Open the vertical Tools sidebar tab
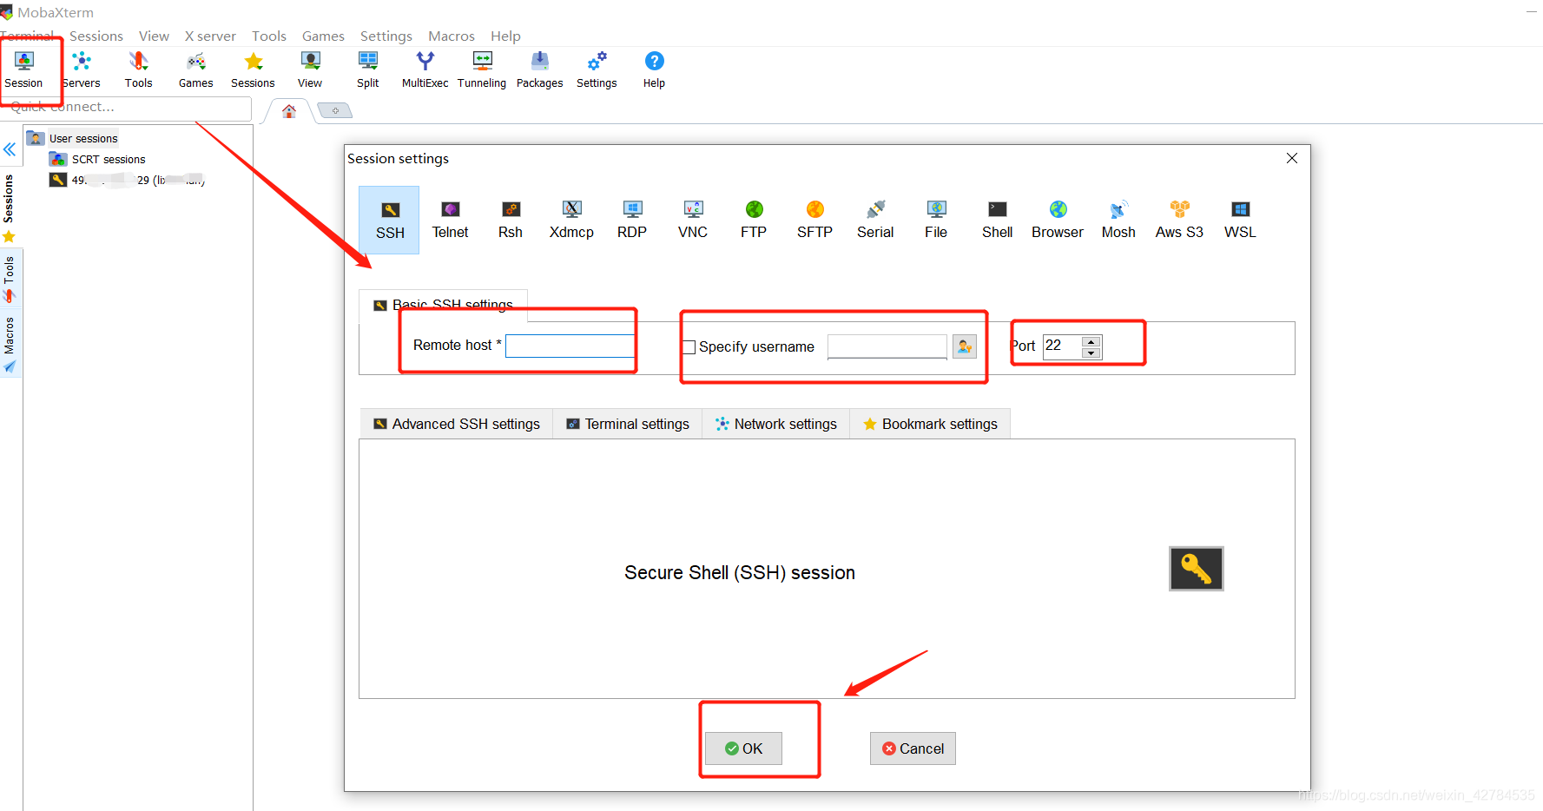 [x=9, y=280]
